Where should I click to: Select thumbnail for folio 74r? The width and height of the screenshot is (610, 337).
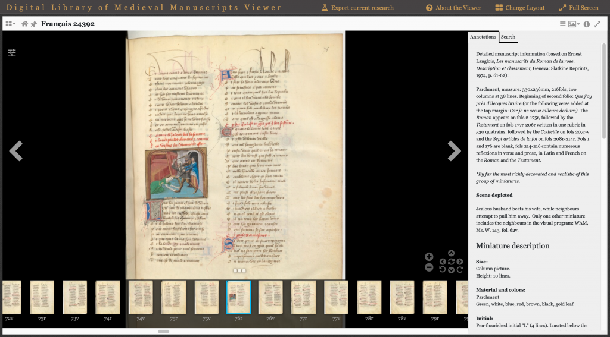(x=108, y=297)
